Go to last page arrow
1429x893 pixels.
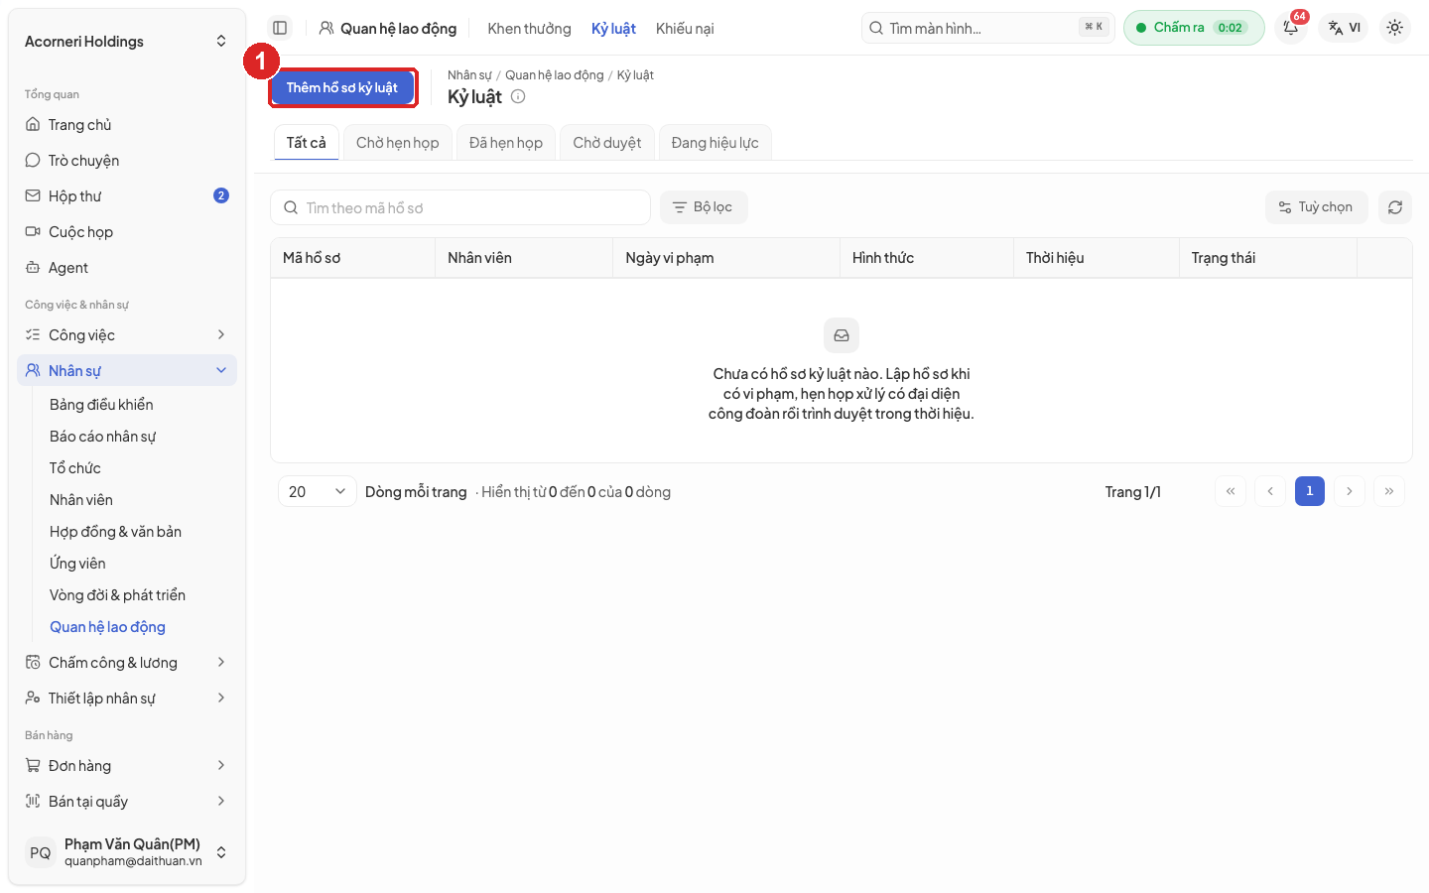(x=1389, y=491)
